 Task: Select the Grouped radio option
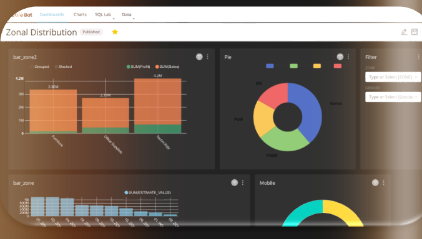pos(40,67)
